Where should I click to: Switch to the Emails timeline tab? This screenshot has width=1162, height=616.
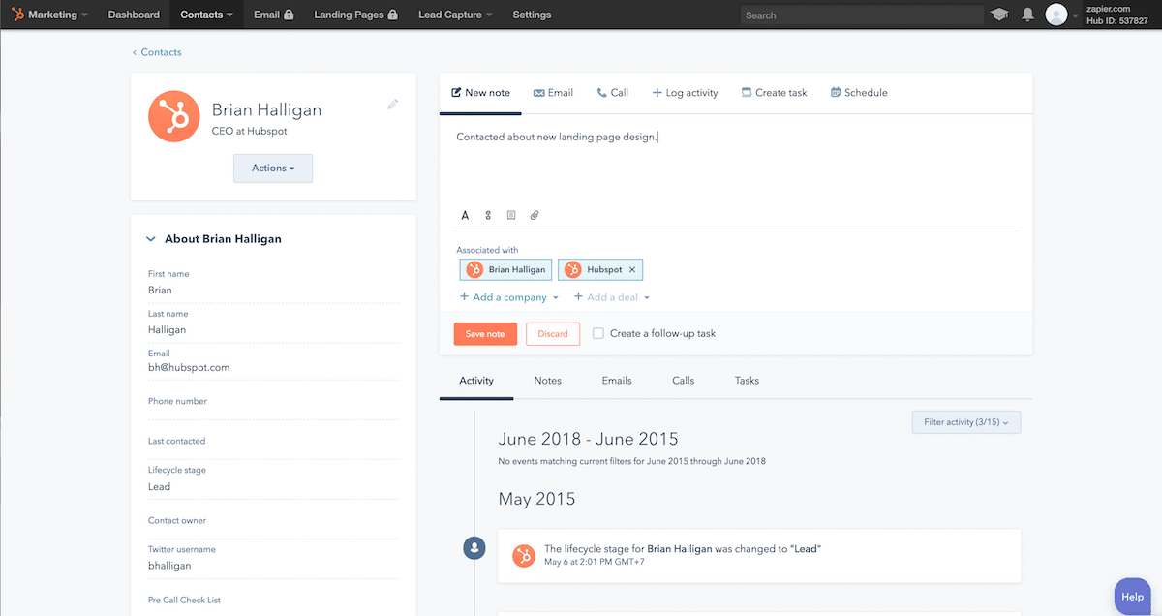(617, 381)
